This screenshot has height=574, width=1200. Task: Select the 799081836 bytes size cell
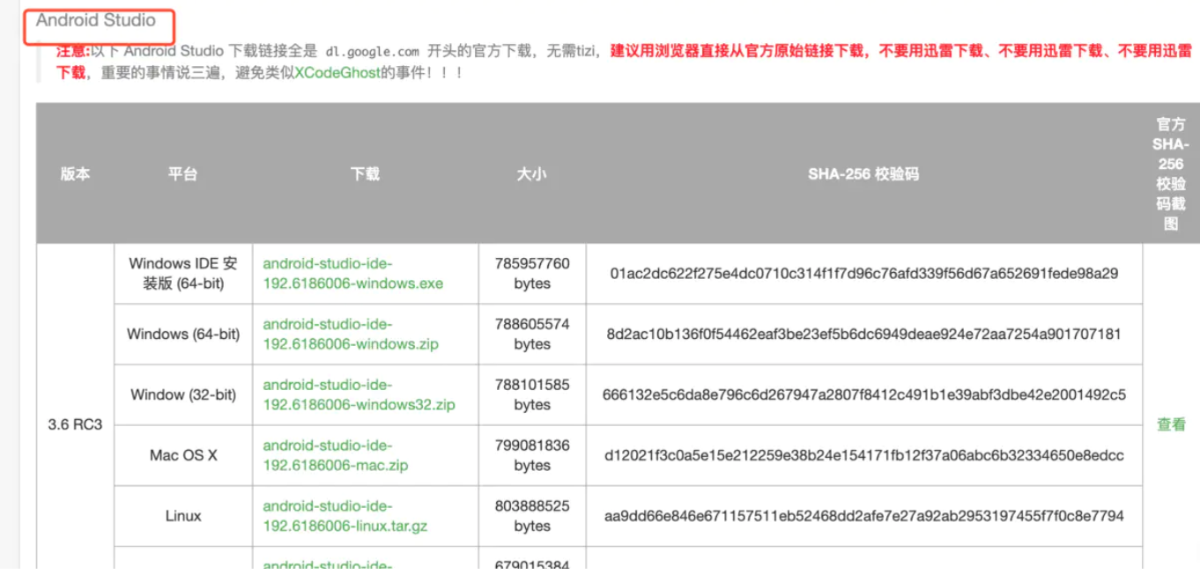tap(532, 456)
